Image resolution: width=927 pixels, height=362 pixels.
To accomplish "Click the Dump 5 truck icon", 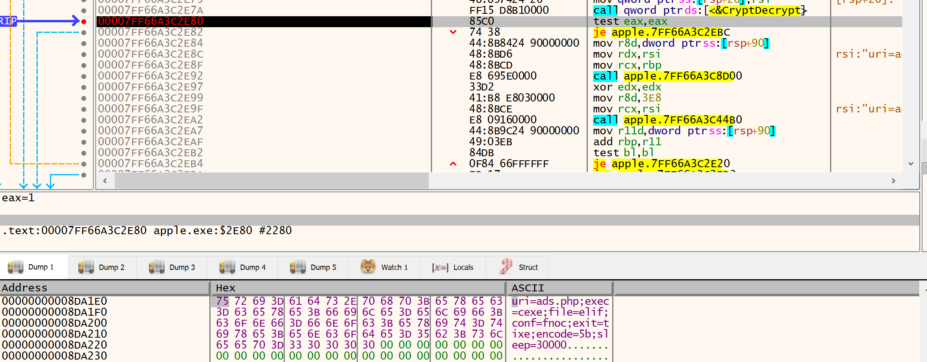I will (298, 267).
